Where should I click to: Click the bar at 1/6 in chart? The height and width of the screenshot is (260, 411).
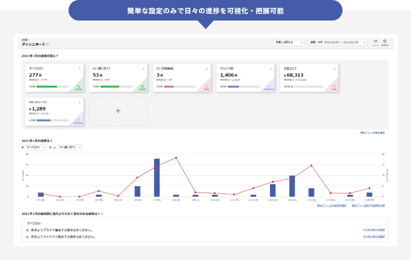pos(138,191)
